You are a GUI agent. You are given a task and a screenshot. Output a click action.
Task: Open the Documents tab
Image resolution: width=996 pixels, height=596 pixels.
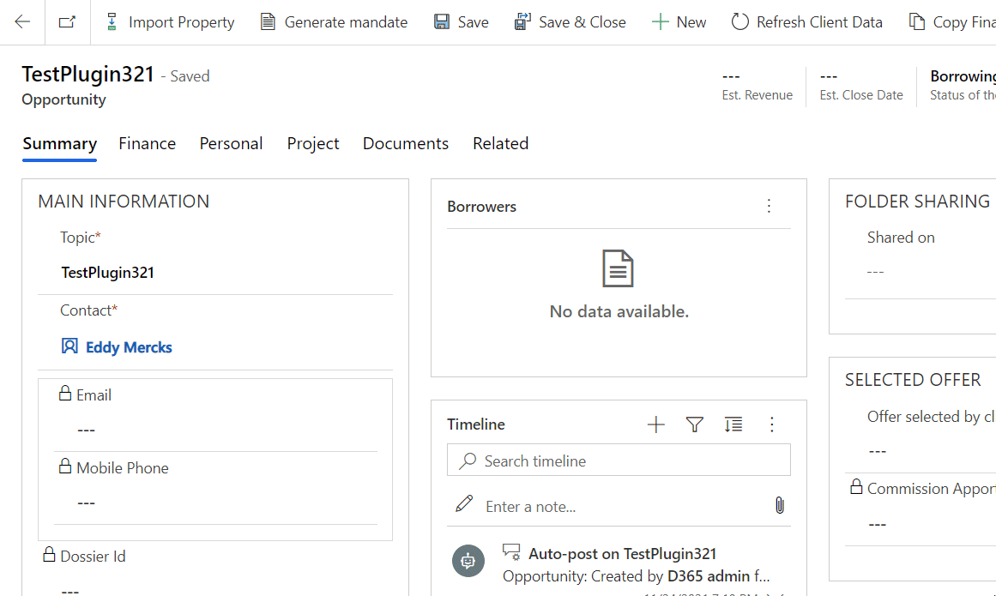click(x=406, y=144)
